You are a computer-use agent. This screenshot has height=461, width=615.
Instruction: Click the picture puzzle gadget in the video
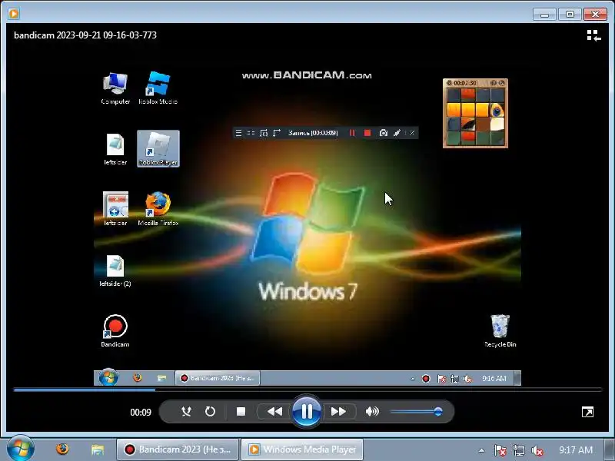point(475,113)
